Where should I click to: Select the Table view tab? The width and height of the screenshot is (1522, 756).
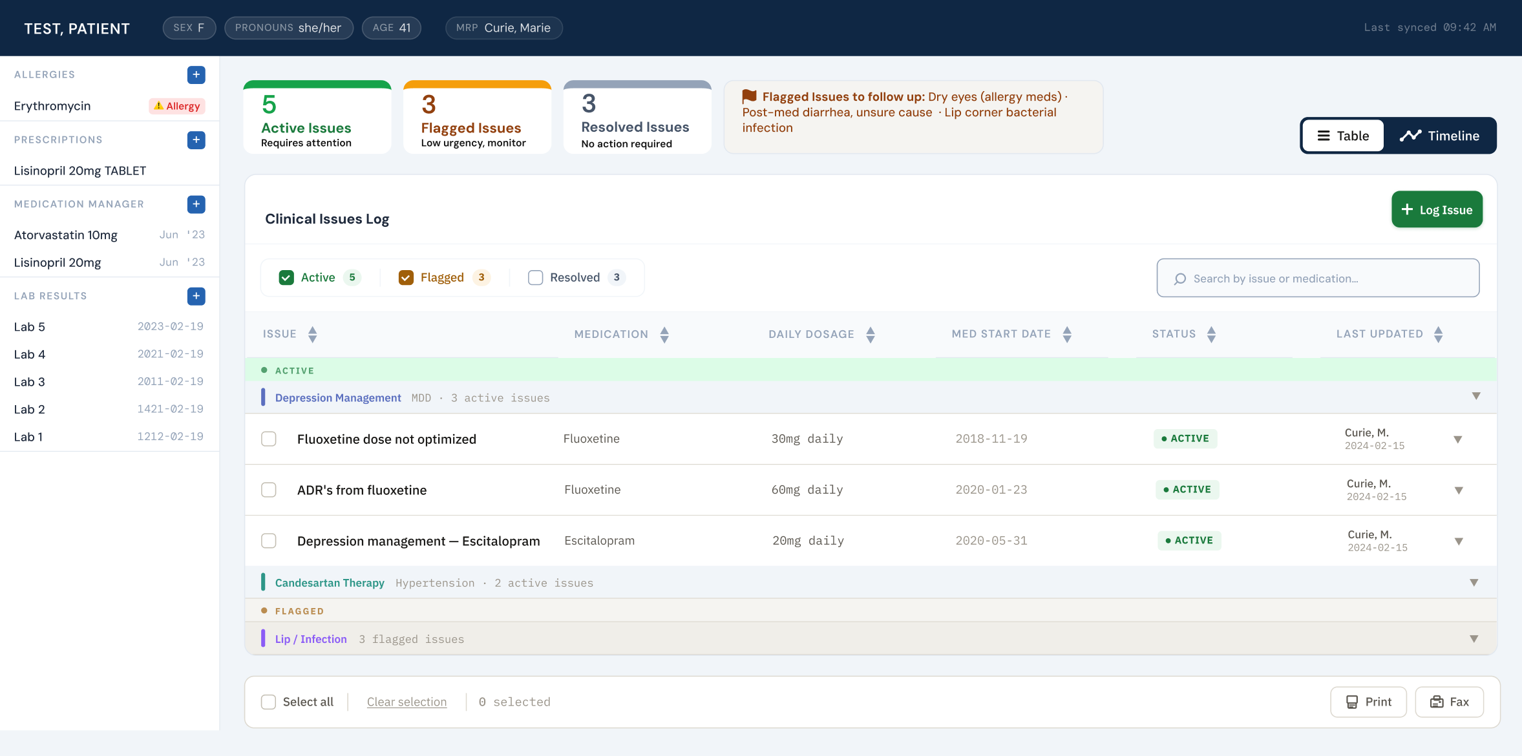[1343, 136]
